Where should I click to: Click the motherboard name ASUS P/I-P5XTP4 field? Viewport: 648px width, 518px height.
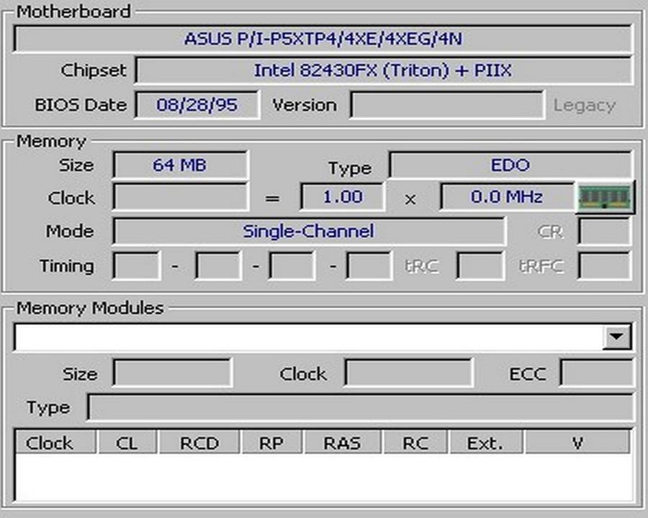tap(323, 39)
